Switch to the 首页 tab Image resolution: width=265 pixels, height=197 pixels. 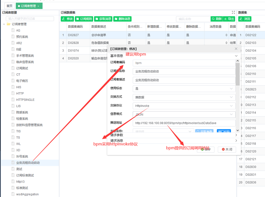[x=9, y=6]
